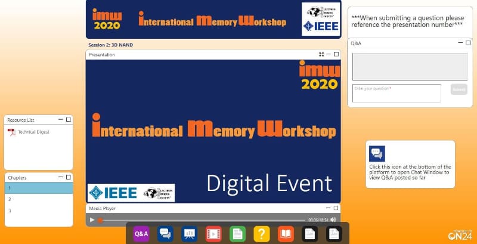The height and width of the screenshot is (244, 477).
Task: Click the chat icon in instruction box
Action: (377, 154)
